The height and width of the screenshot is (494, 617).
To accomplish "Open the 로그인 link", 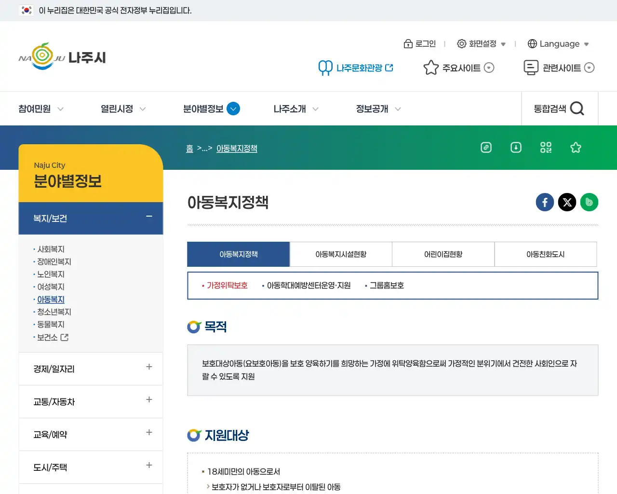I will pyautogui.click(x=420, y=43).
